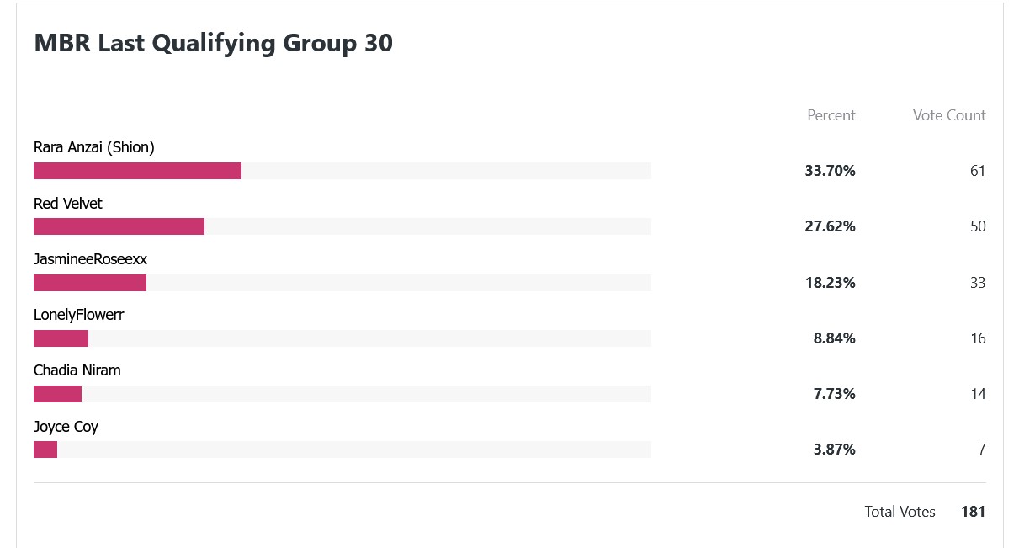Click the vote count 61
This screenshot has width=1019, height=548.
point(978,171)
